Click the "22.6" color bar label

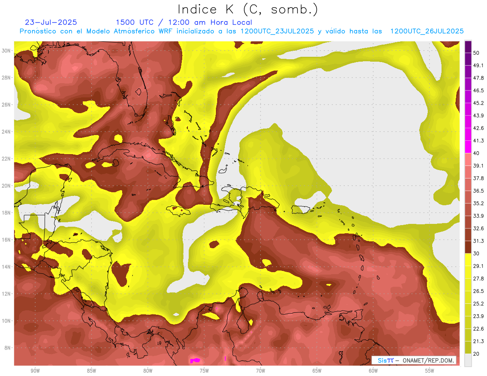[478, 329]
